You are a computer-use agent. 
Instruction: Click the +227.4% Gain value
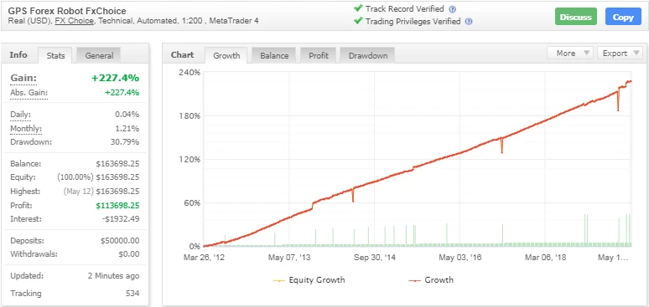pos(115,78)
